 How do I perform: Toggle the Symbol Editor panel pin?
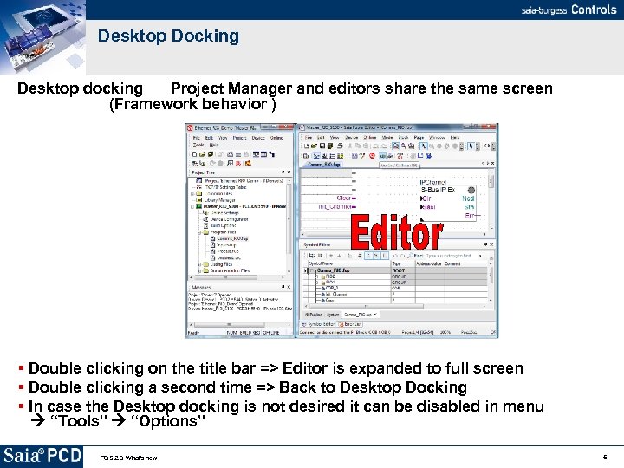pyautogui.click(x=485, y=244)
